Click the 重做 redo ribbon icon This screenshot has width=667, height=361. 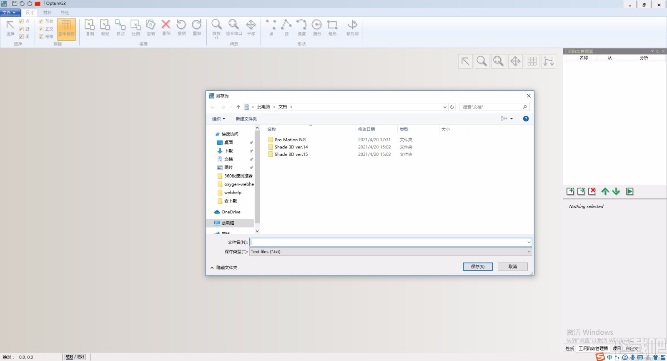click(x=197, y=28)
